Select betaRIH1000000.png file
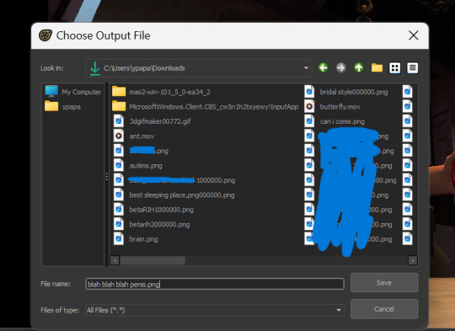The image size is (455, 331). [x=153, y=210]
